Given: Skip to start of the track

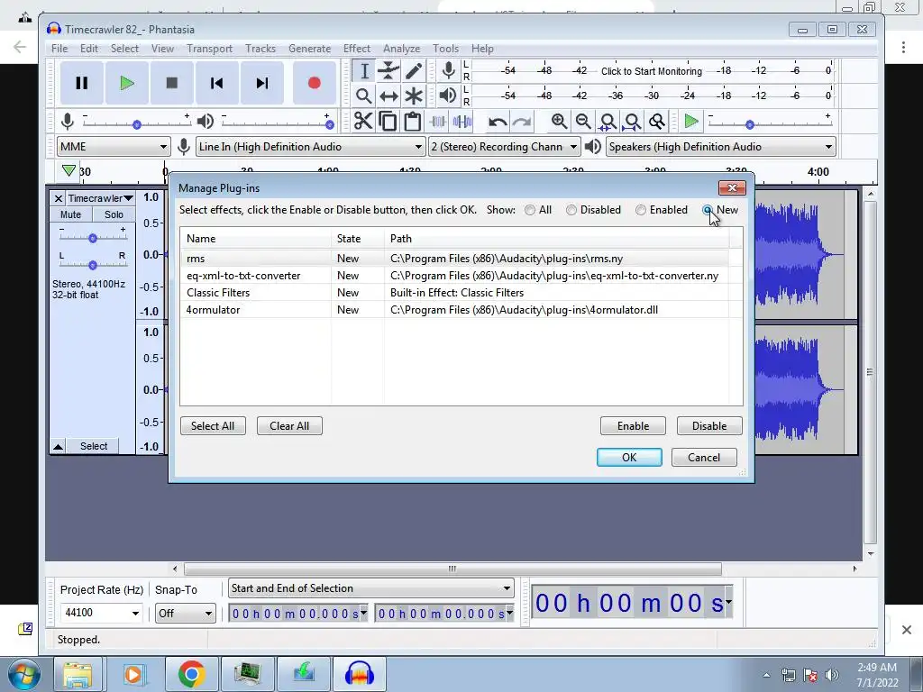Looking at the screenshot, I should click(216, 83).
